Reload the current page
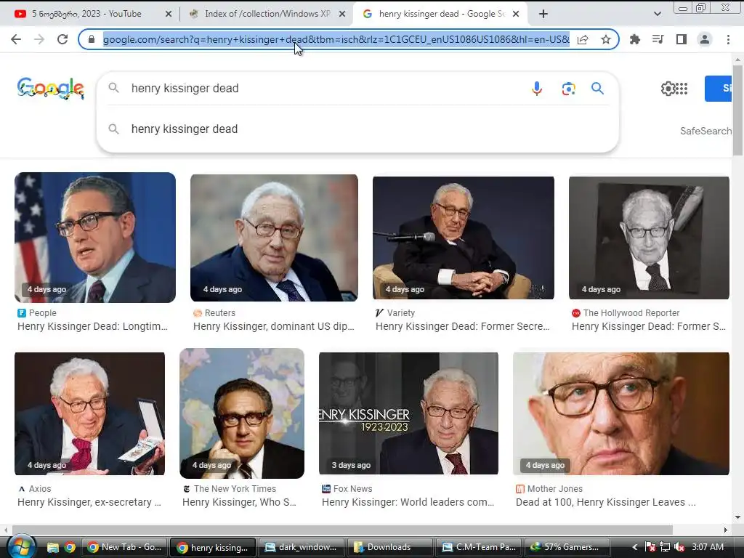Screen dimensions: 744x558 click(x=62, y=39)
